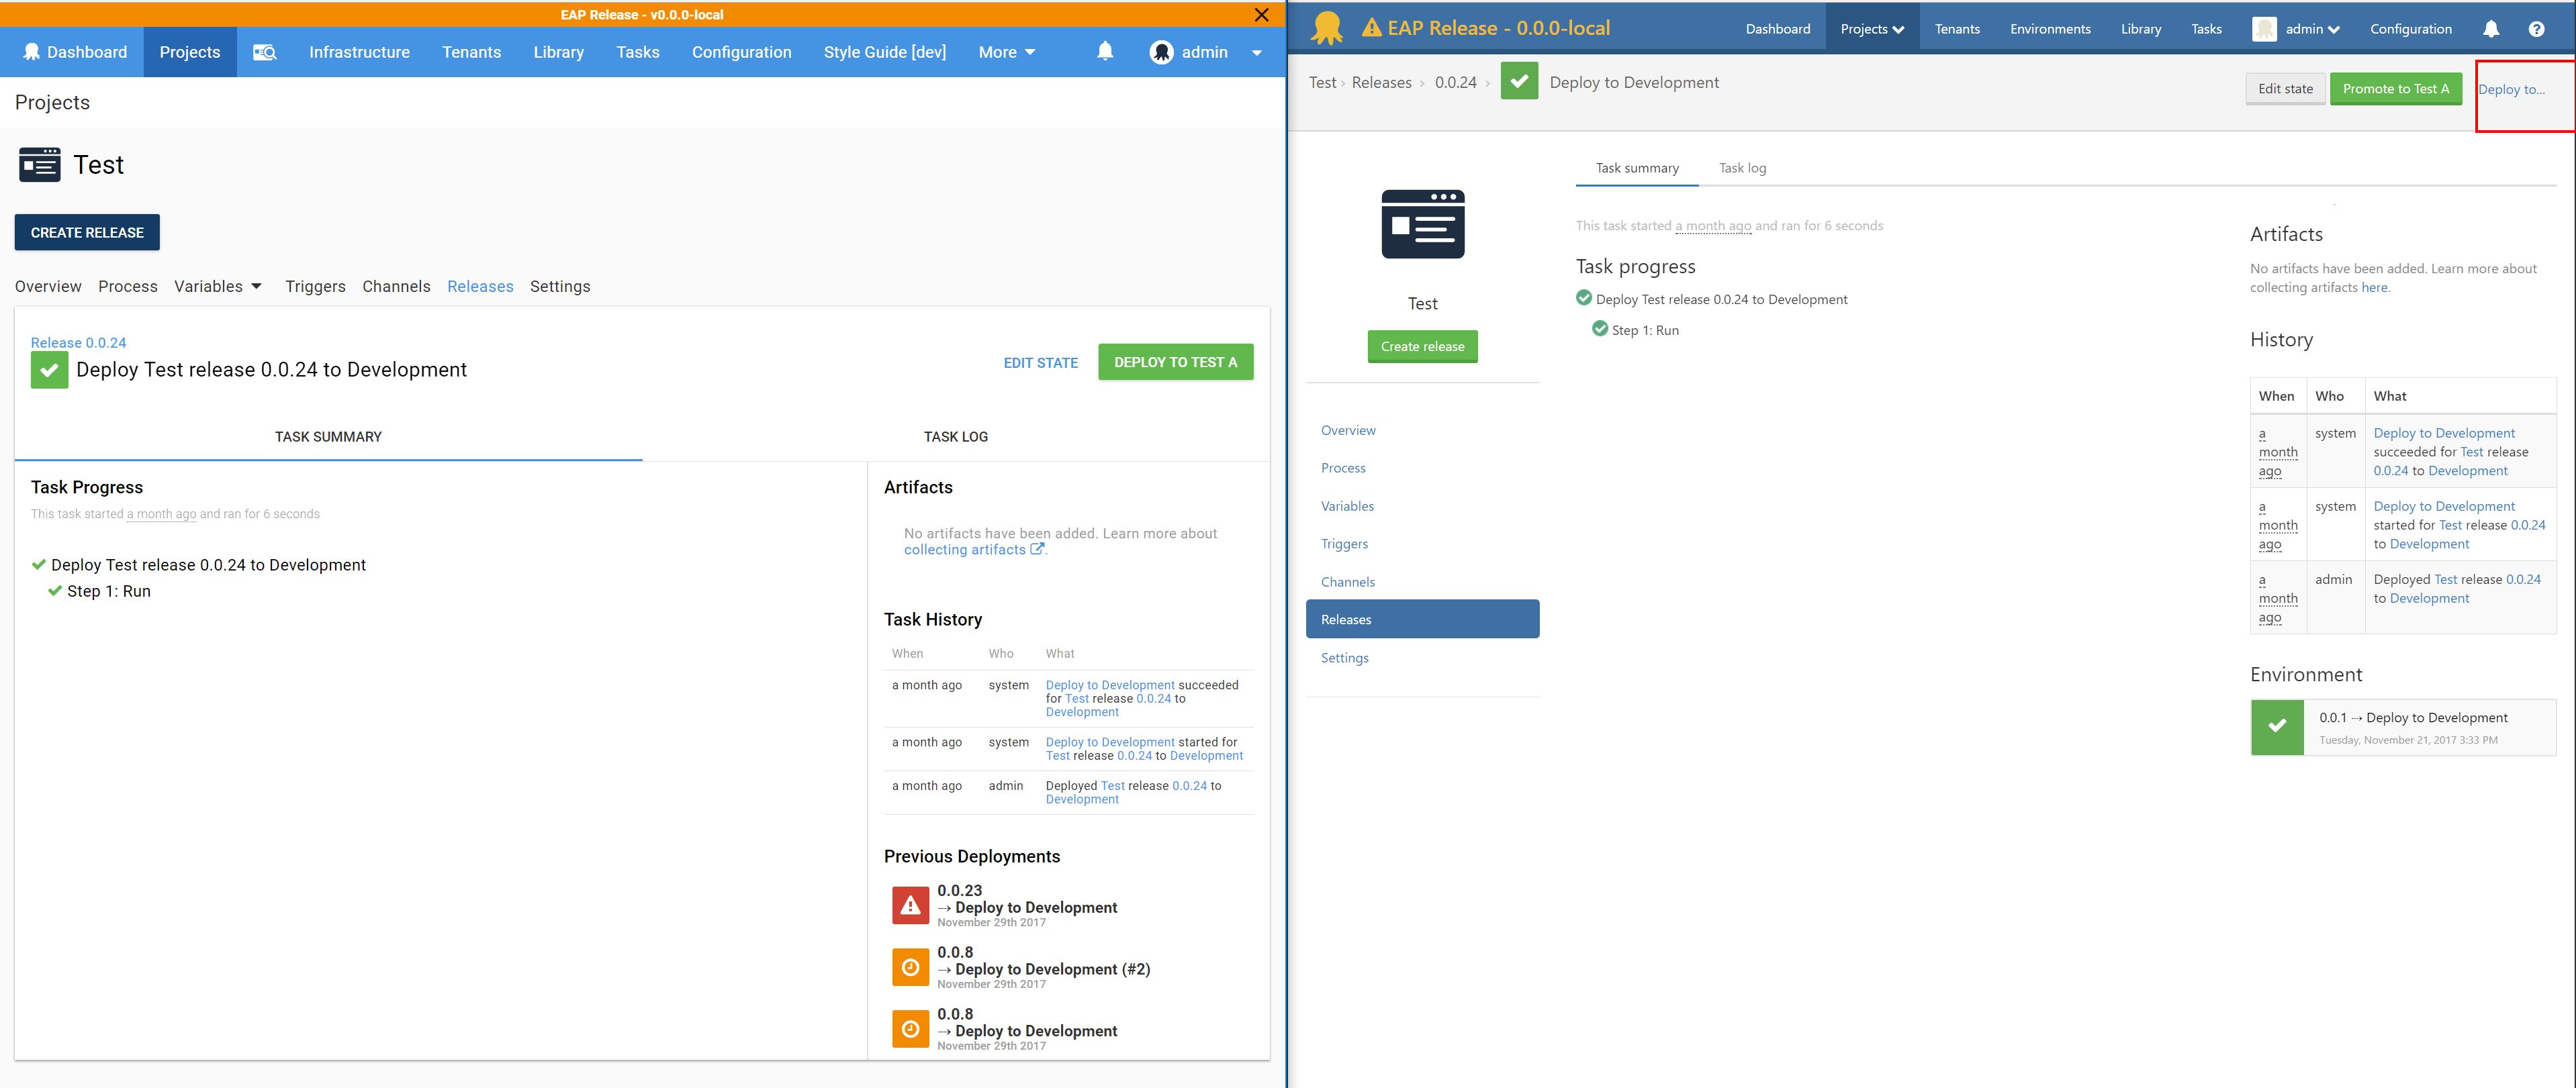The height and width of the screenshot is (1088, 2576).
Task: Click green success checkmark beside Deploy Test release
Action: pyautogui.click(x=49, y=370)
